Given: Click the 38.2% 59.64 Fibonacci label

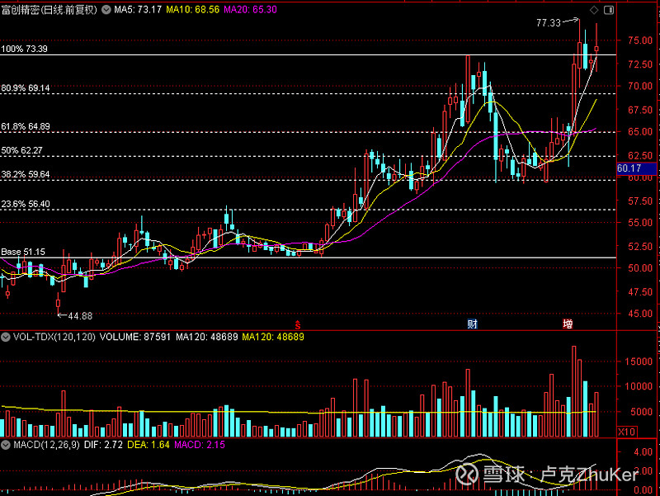Looking at the screenshot, I should click(26, 174).
